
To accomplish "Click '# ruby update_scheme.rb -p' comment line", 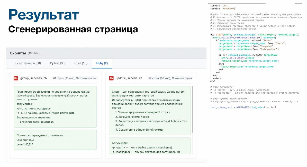I will (254, 102).
